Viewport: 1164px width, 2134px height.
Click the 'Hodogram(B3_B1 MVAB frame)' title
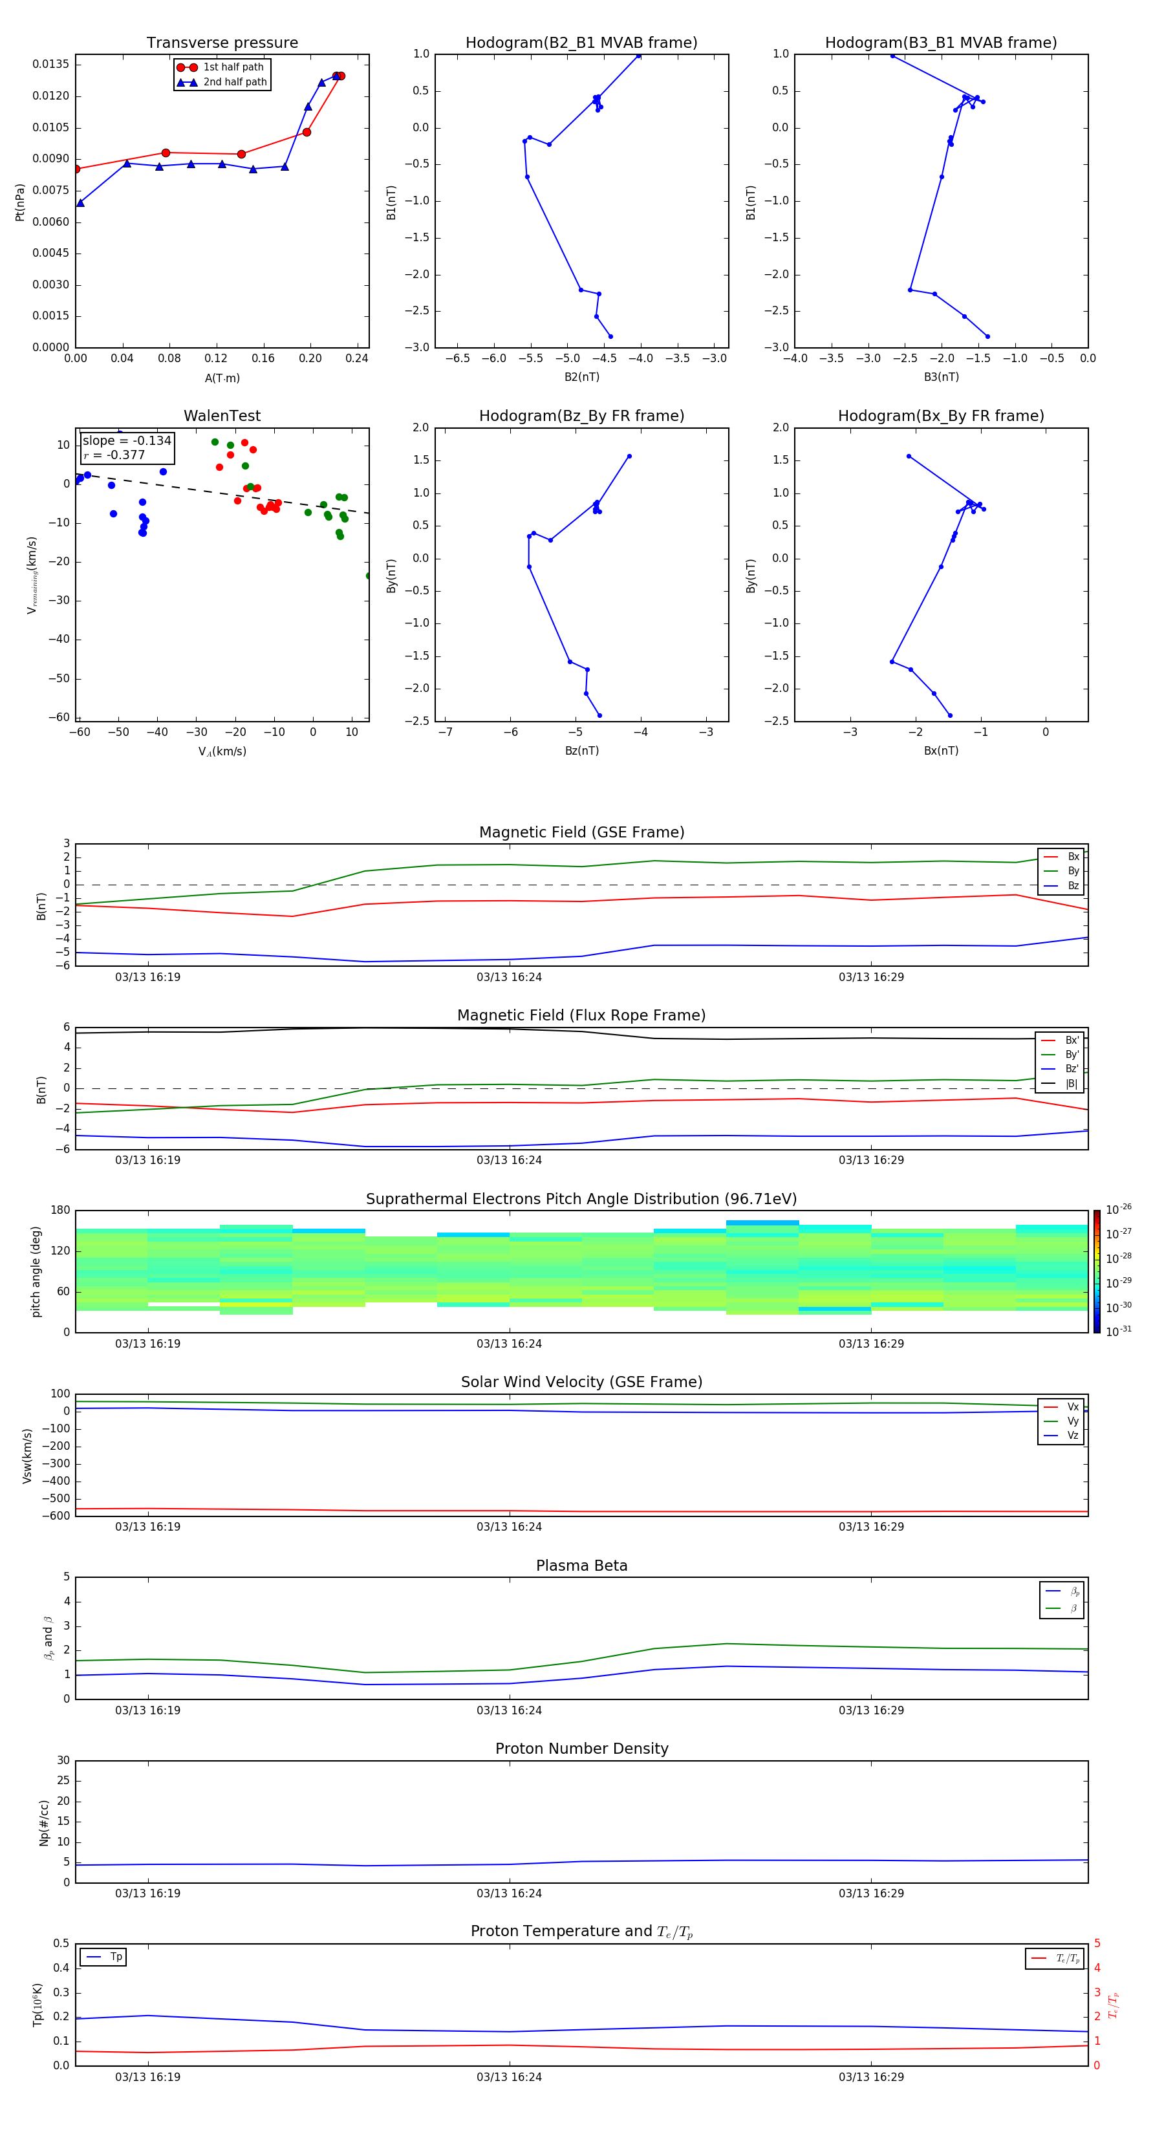[x=941, y=43]
